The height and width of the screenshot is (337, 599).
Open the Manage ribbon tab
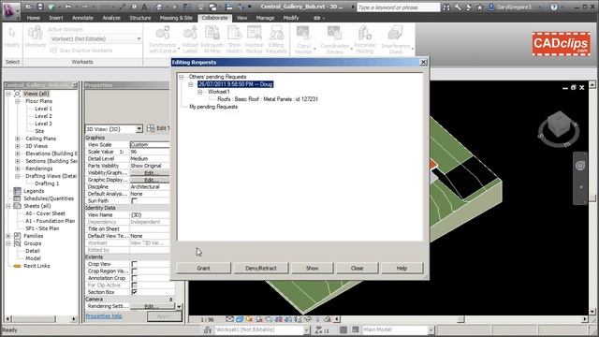(265, 18)
